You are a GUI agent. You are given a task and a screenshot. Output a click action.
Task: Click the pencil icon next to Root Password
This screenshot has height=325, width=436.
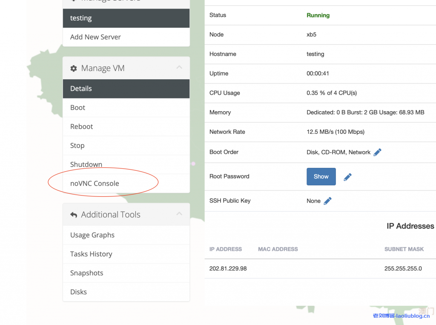pyautogui.click(x=347, y=176)
